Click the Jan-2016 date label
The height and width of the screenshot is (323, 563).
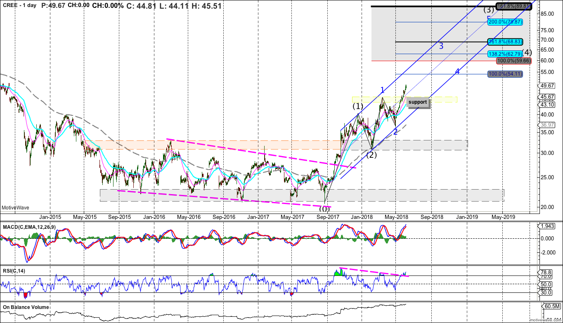(x=154, y=216)
